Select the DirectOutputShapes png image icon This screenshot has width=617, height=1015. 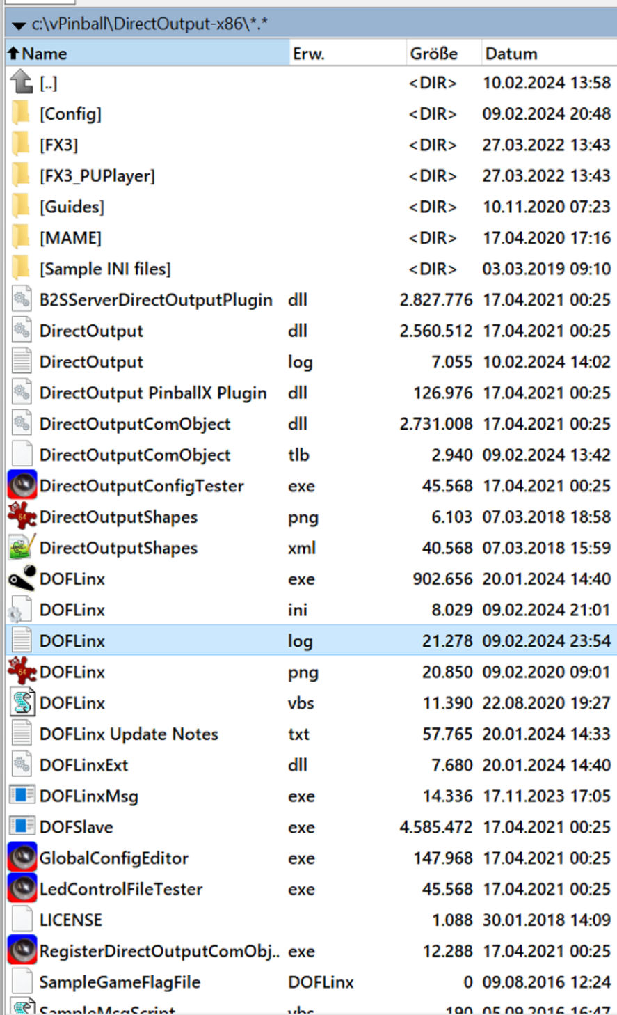[22, 517]
